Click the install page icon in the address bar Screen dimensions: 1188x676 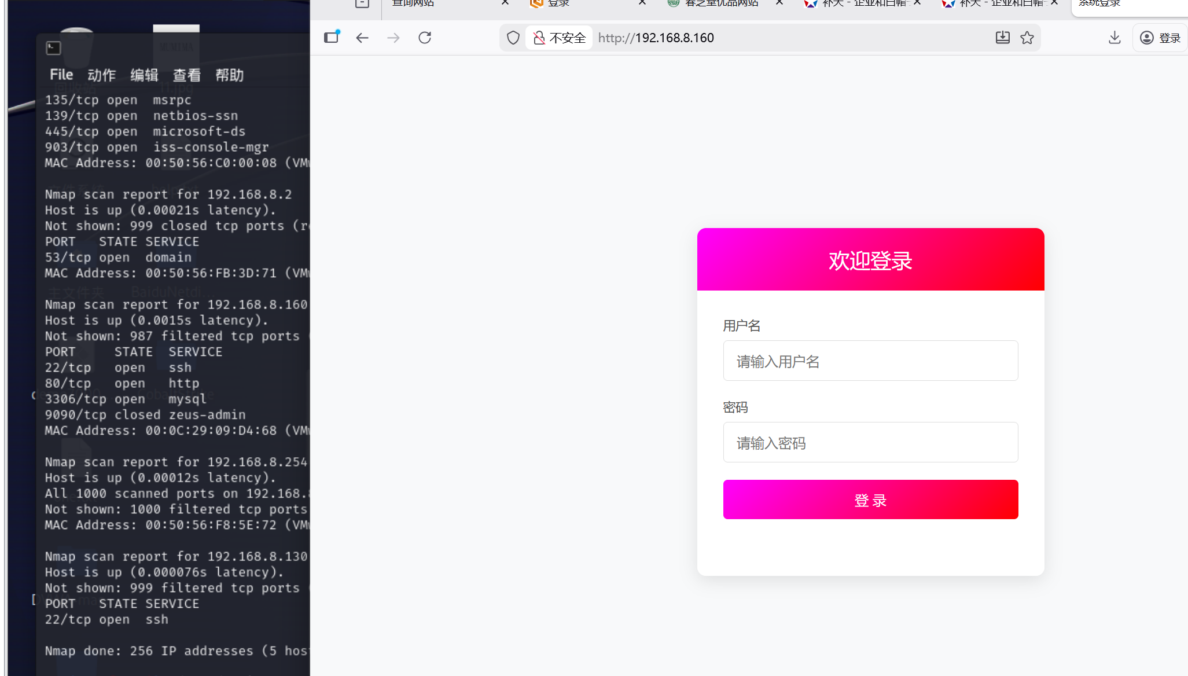tap(1002, 38)
